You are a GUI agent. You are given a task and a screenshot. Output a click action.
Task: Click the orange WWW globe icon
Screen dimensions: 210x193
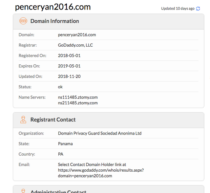point(23,21)
